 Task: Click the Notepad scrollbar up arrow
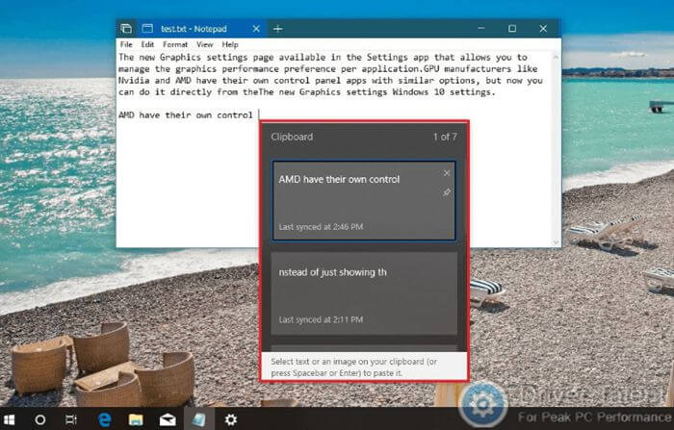556,56
